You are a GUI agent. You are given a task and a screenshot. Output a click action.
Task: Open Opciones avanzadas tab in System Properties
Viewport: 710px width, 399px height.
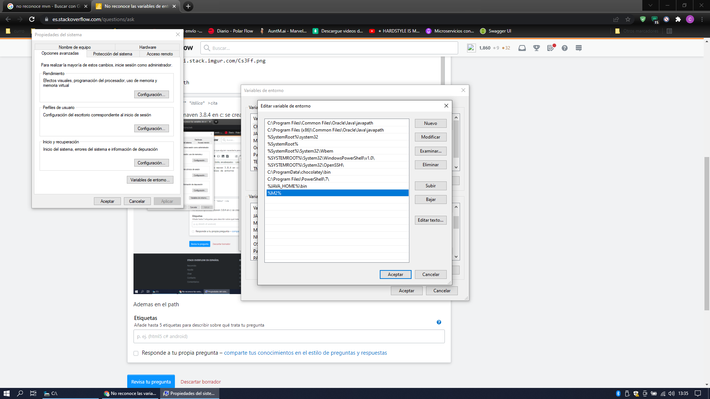[60, 54]
